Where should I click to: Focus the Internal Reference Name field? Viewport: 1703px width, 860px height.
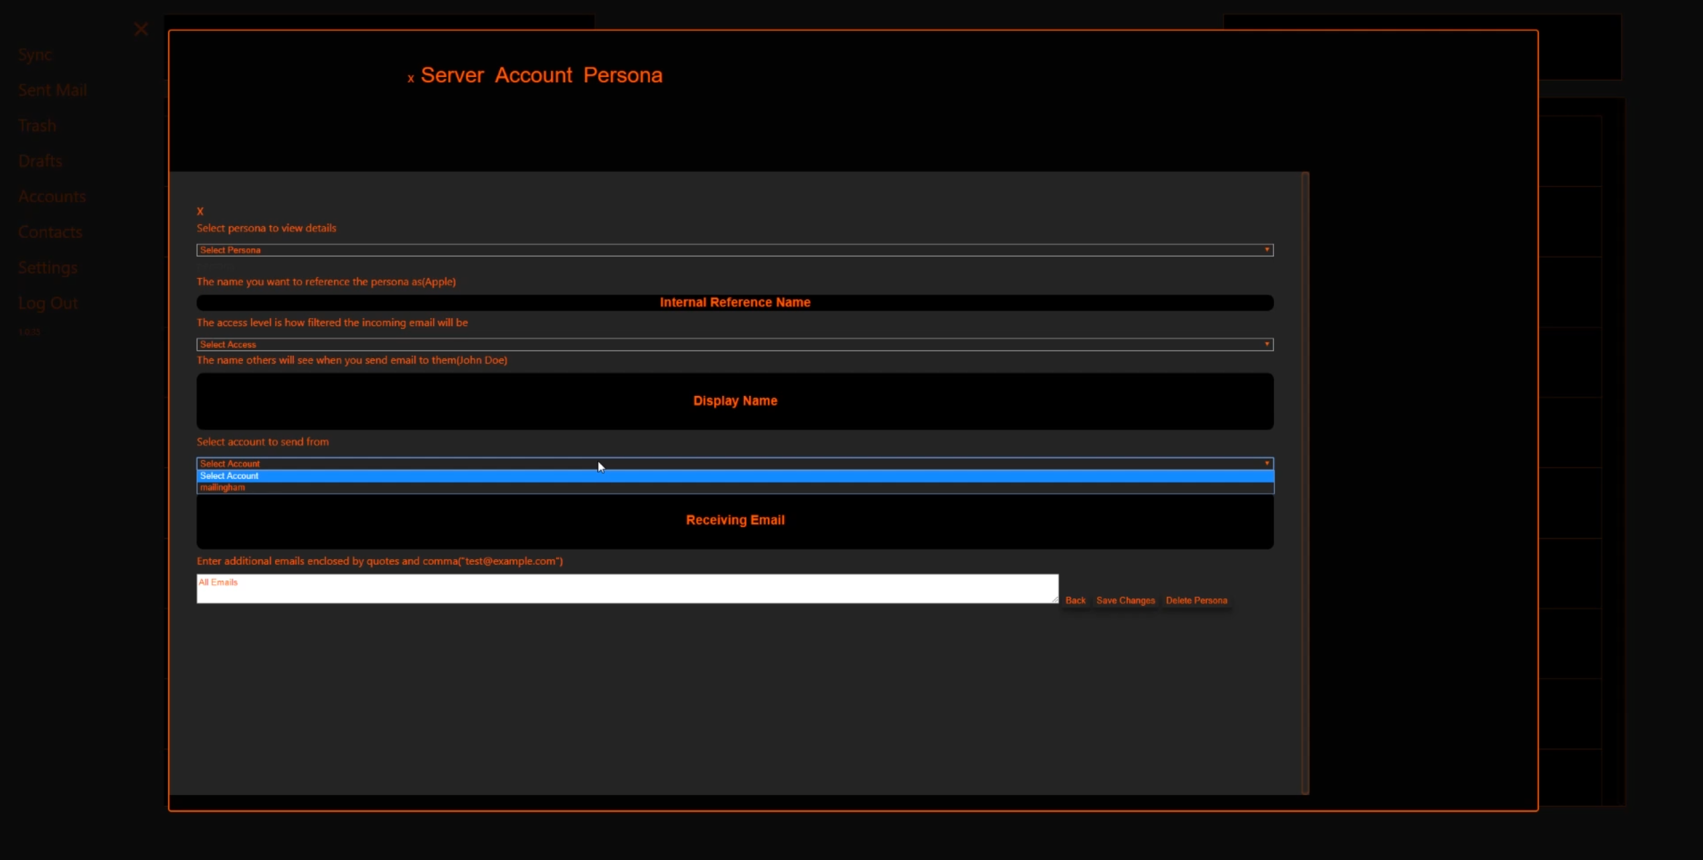point(734,302)
